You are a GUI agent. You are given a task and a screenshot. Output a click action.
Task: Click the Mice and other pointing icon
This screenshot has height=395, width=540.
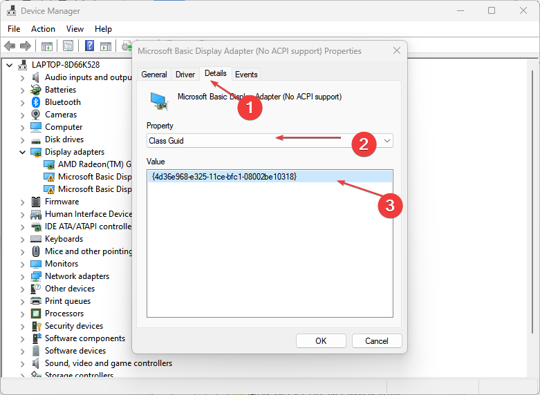[36, 251]
